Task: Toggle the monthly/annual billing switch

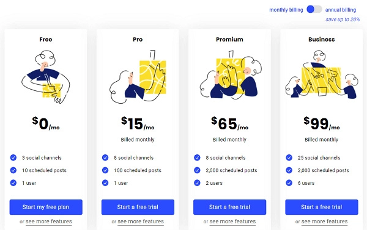Action: click(314, 9)
